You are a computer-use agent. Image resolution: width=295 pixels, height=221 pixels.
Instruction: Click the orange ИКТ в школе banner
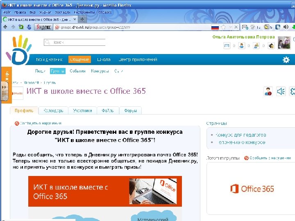(x=105, y=191)
